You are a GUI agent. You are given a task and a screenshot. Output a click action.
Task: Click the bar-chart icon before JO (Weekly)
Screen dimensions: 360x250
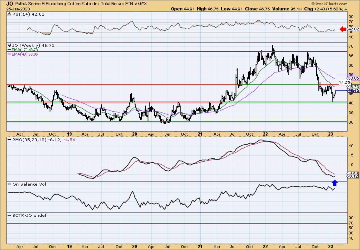(9, 46)
